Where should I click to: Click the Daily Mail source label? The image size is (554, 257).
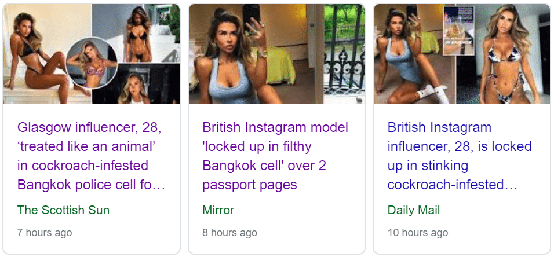(414, 210)
